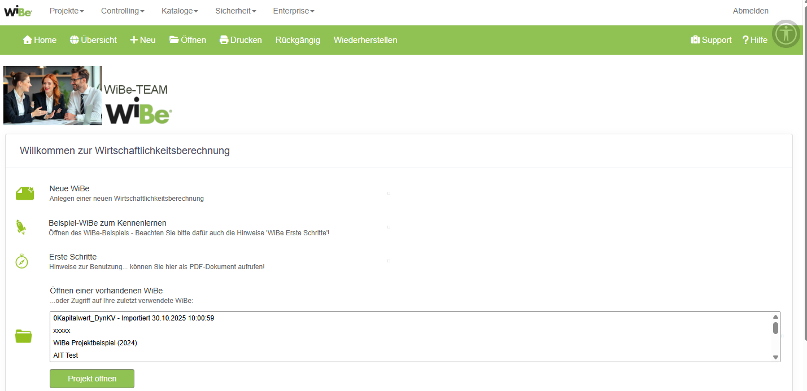
Task: Open Support with briefcase icon
Action: [711, 40]
